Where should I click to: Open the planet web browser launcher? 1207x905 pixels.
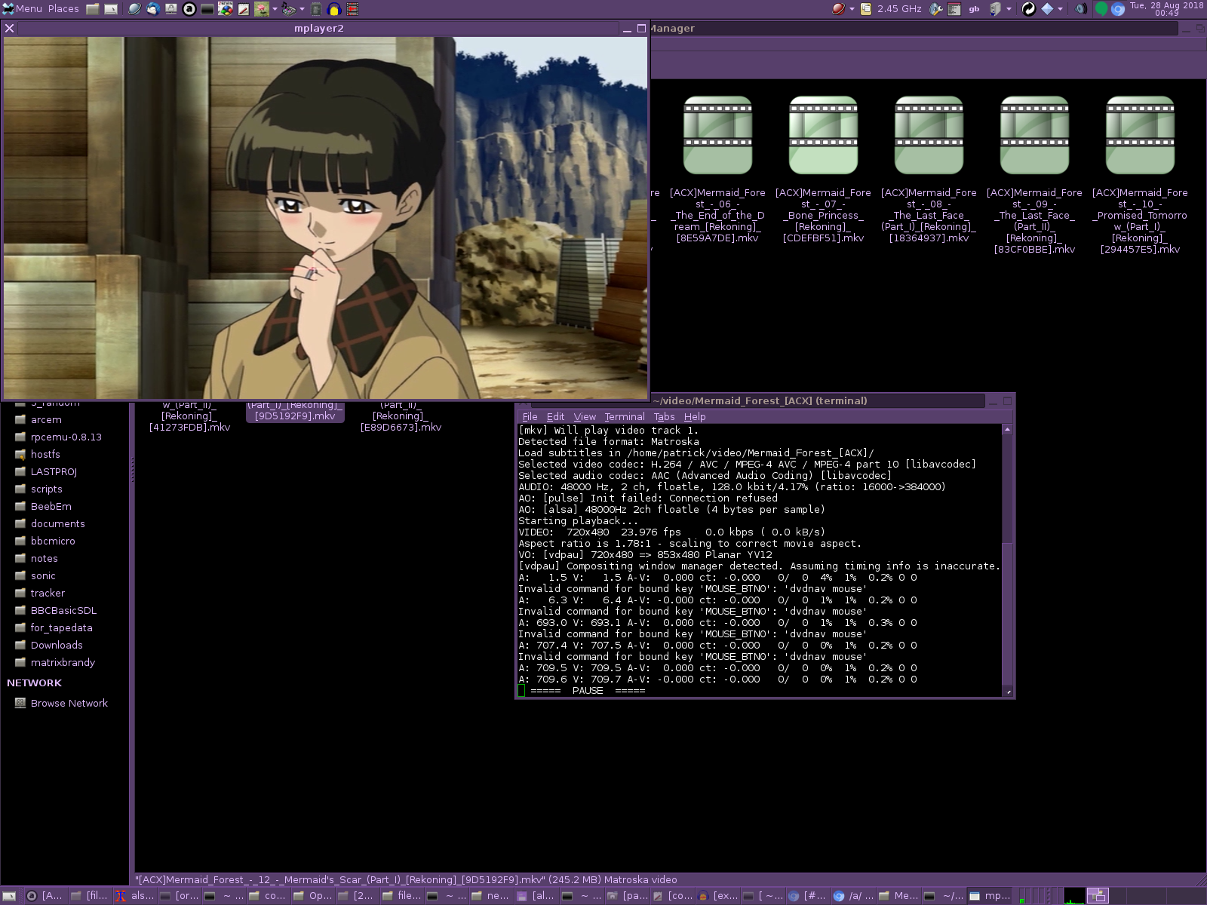(x=134, y=9)
